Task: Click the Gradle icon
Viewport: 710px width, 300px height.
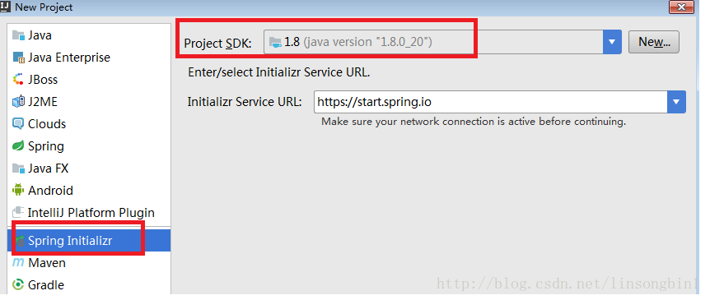Action: click(x=18, y=284)
